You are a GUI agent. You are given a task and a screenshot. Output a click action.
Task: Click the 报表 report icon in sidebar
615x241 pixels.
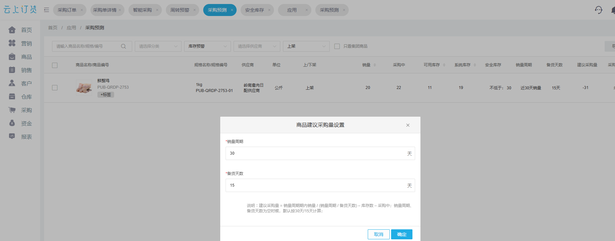[12, 136]
